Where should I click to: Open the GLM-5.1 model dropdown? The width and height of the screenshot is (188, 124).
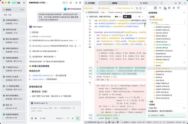point(60,118)
